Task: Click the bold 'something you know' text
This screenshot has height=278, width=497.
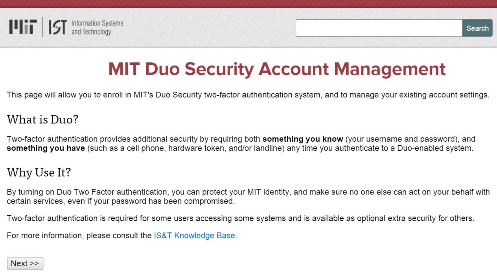Action: pos(303,139)
